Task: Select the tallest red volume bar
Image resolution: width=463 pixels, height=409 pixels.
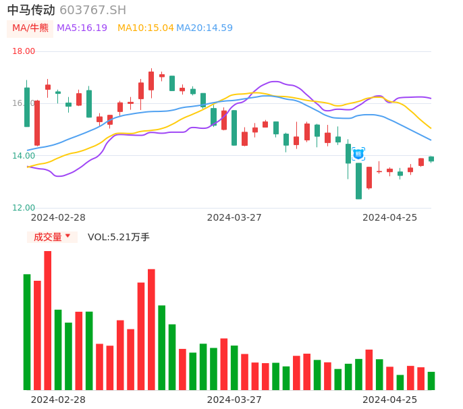Action: pos(48,320)
